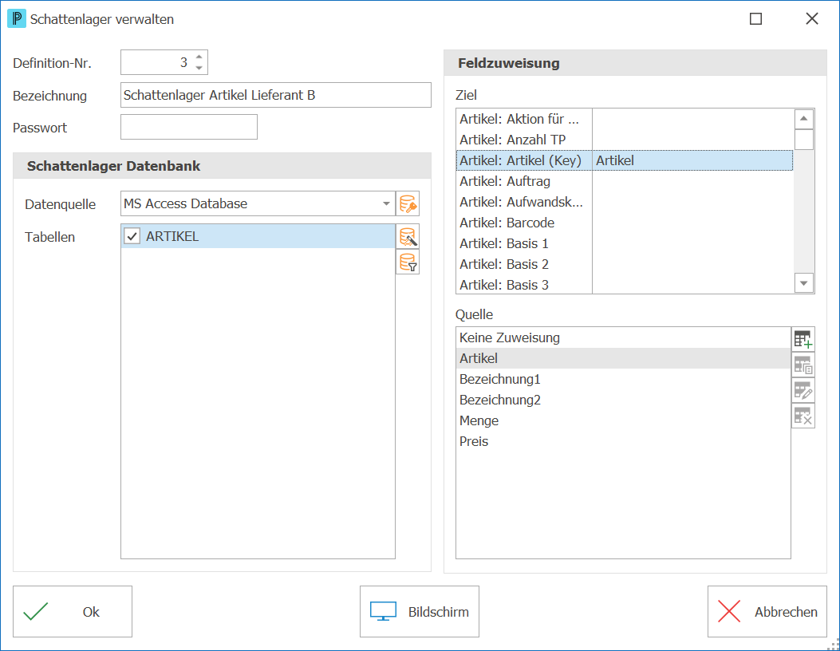The width and height of the screenshot is (840, 651).
Task: Confirm with the Ok button
Action: coord(73,611)
